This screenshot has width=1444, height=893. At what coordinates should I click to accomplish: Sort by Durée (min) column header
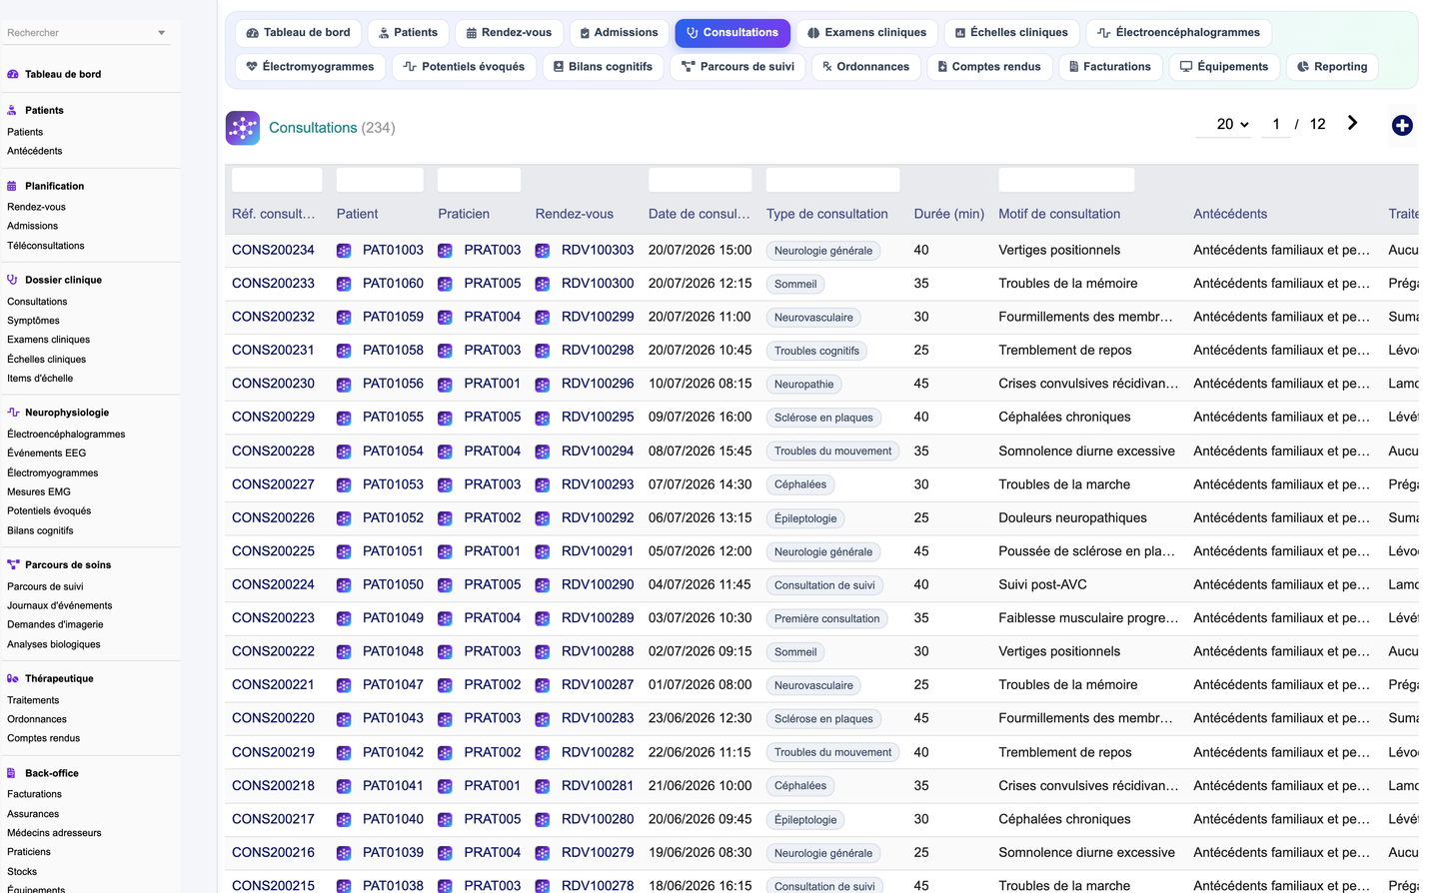(x=949, y=214)
